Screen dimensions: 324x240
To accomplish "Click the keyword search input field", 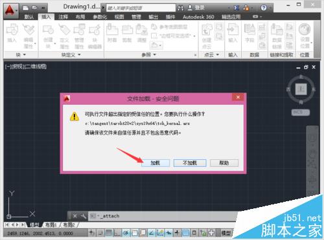I will click(141, 8).
